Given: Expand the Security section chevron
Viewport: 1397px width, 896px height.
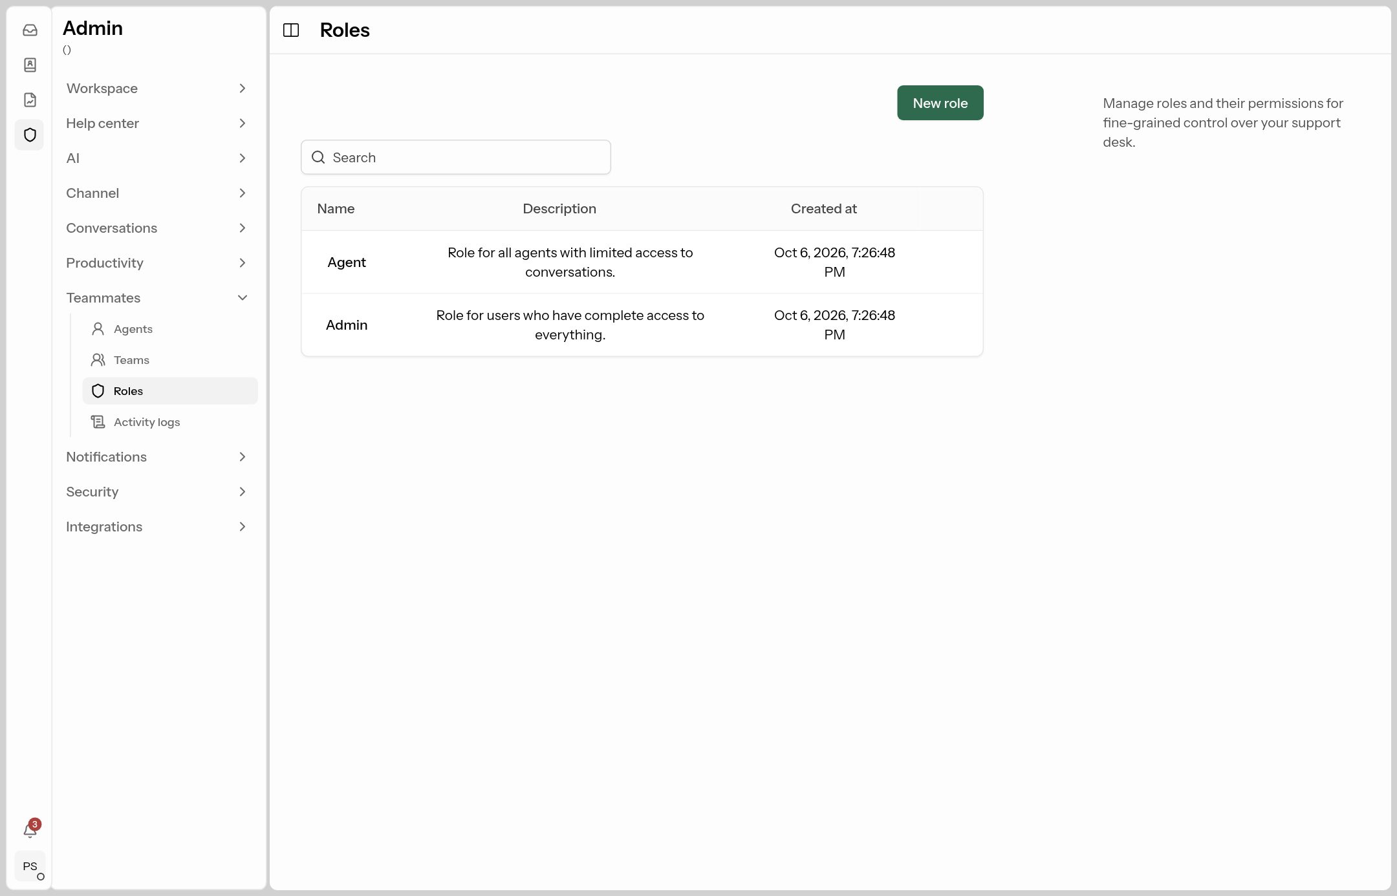Looking at the screenshot, I should pyautogui.click(x=243, y=492).
